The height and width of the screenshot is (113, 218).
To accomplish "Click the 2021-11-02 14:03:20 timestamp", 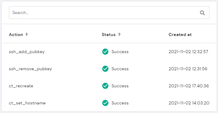I will tap(189, 103).
